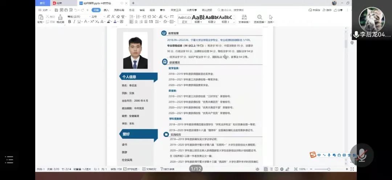Toggle spell check in status bar
The width and height of the screenshot is (392, 180).
pyautogui.click(x=131, y=169)
